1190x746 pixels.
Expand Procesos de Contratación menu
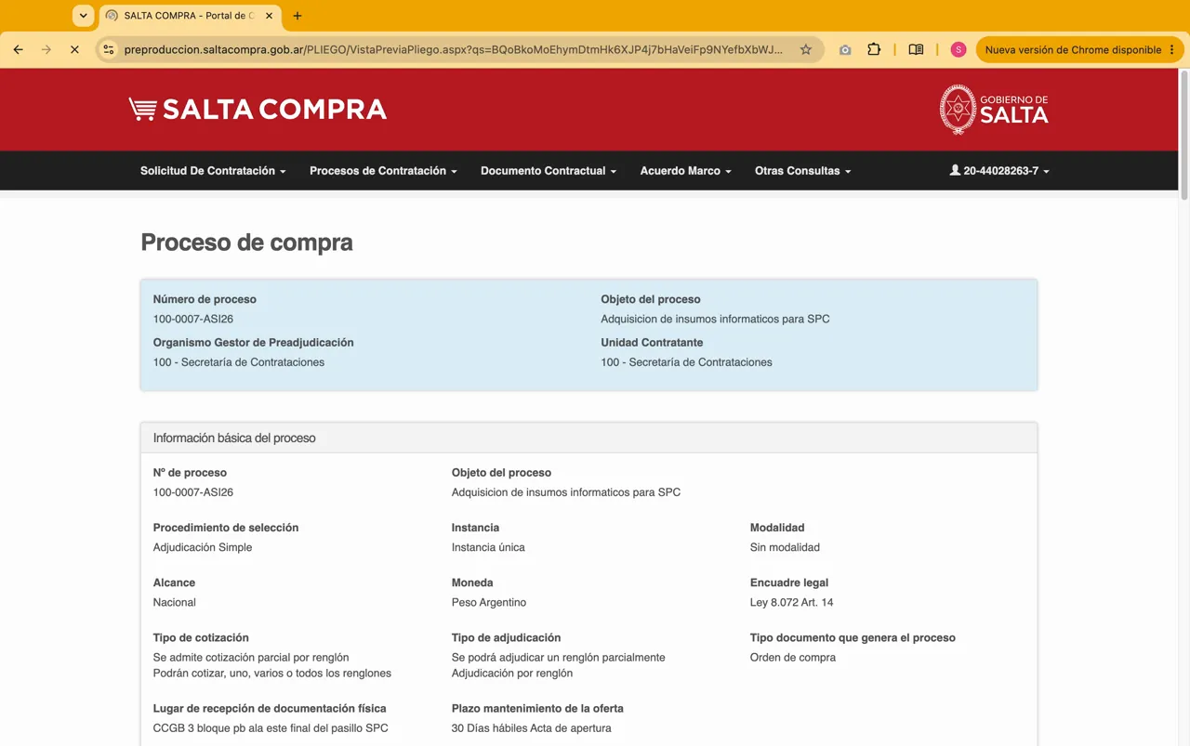383,171
